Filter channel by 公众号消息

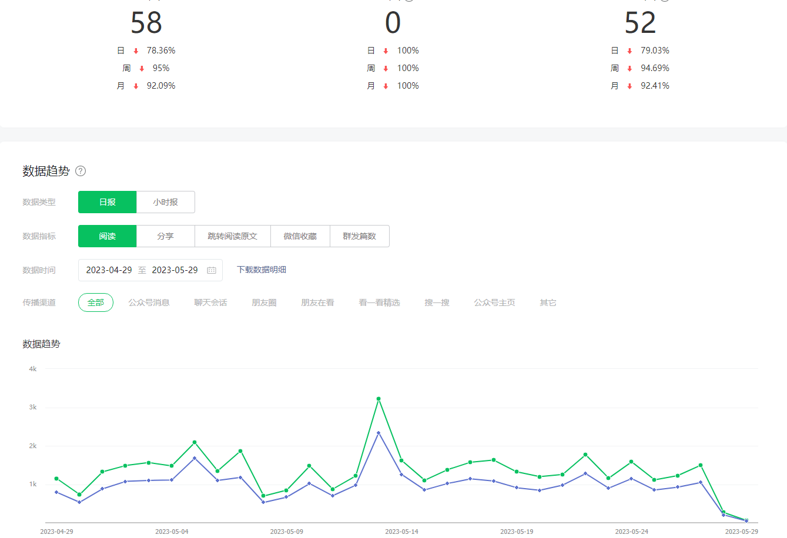(x=149, y=302)
